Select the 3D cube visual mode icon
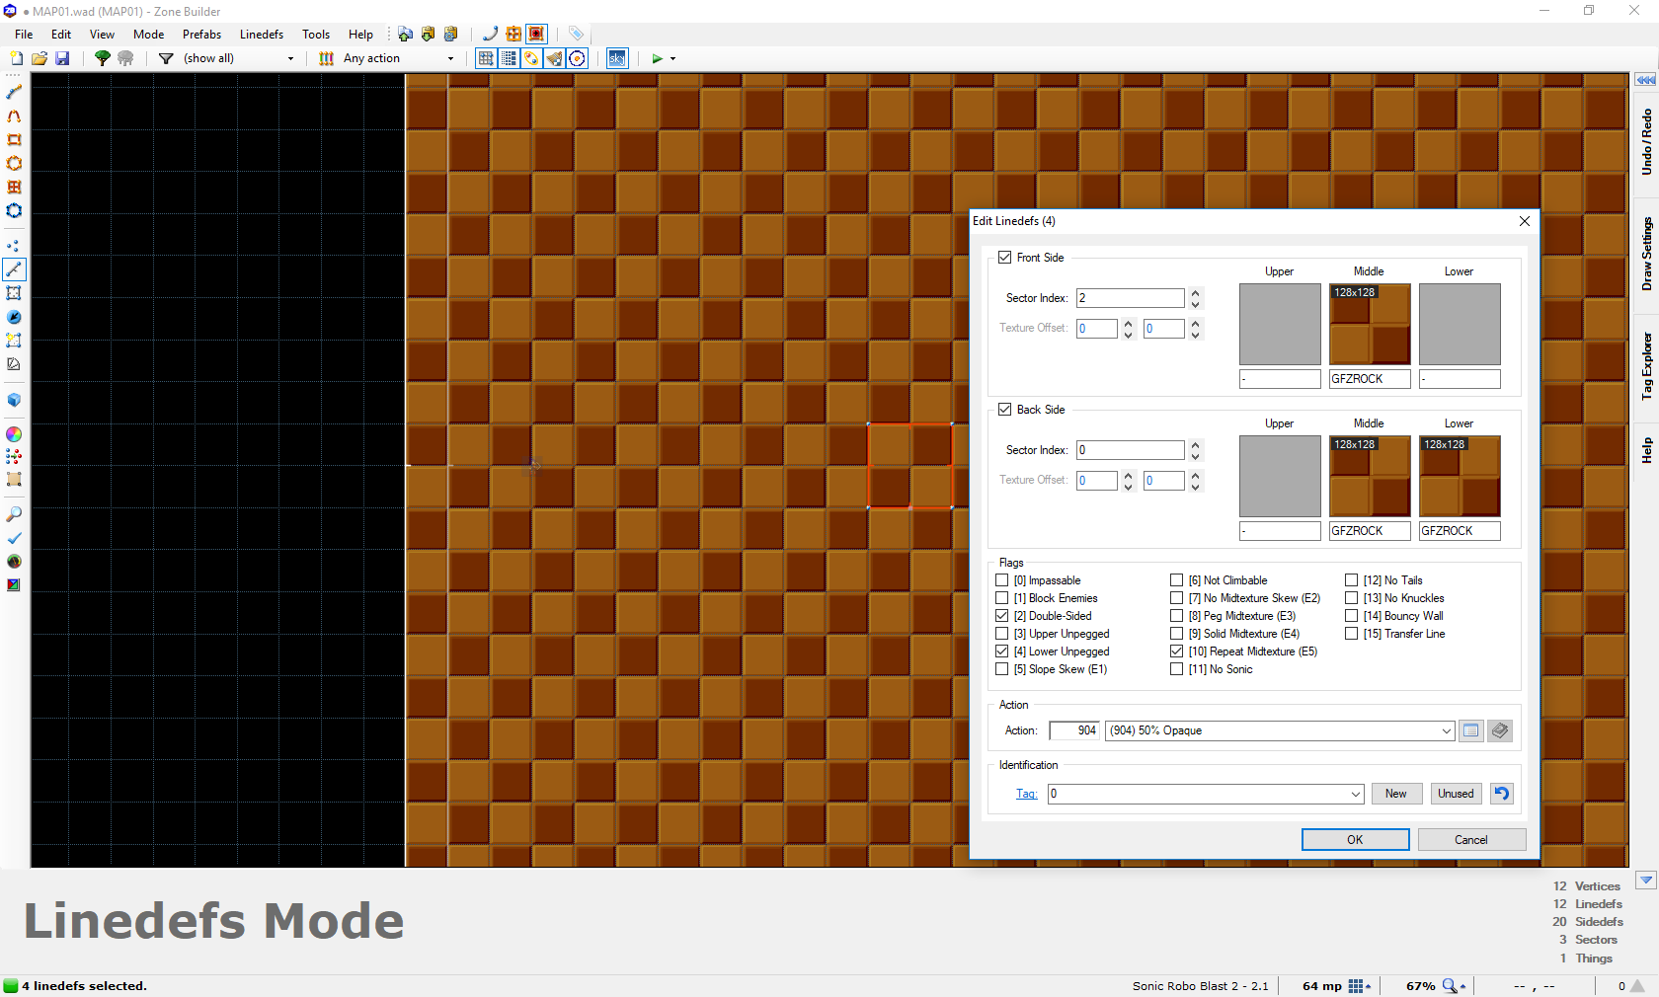Viewport: 1659px width, 997px height. [14, 400]
